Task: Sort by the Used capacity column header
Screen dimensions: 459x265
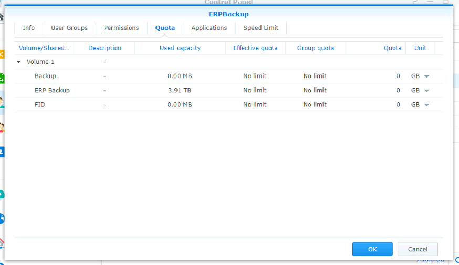Action: (180, 48)
